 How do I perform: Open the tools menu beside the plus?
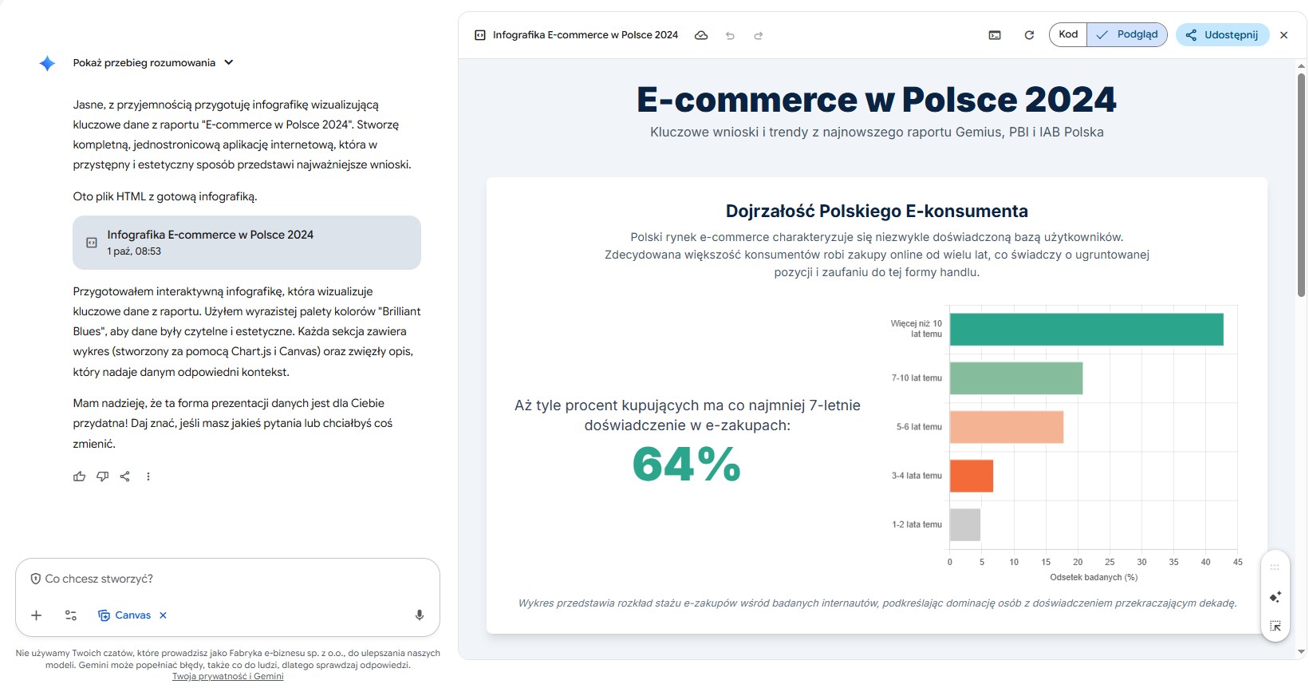[71, 615]
